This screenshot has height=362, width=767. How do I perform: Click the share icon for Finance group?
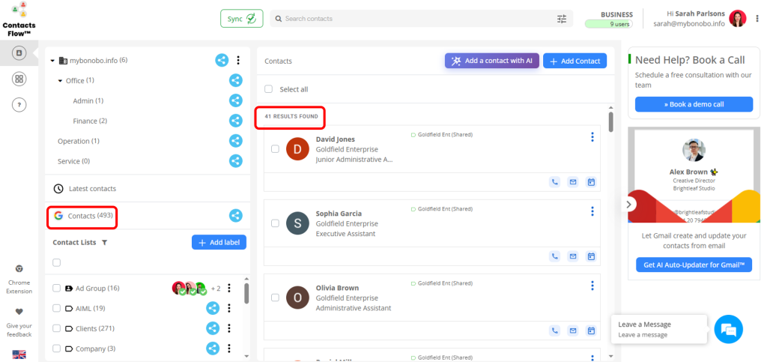(235, 121)
